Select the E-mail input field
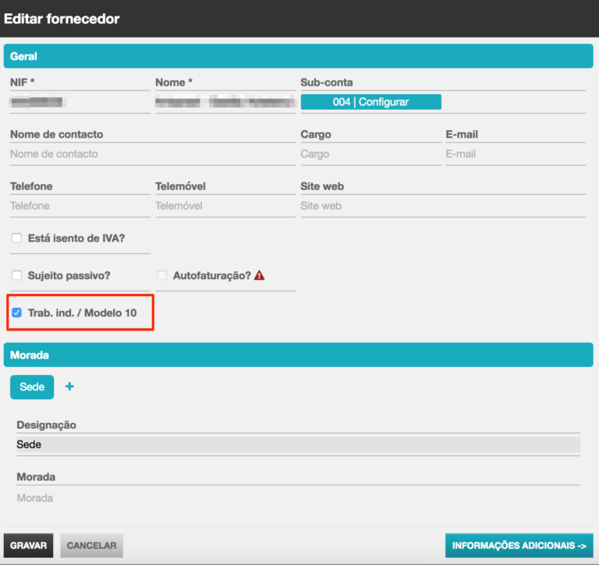 point(515,154)
